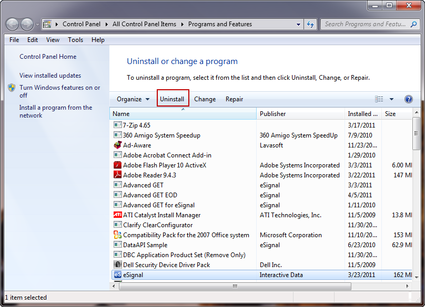The height and width of the screenshot is (307, 425).
Task: Click the Uninstall button
Action: (x=173, y=99)
